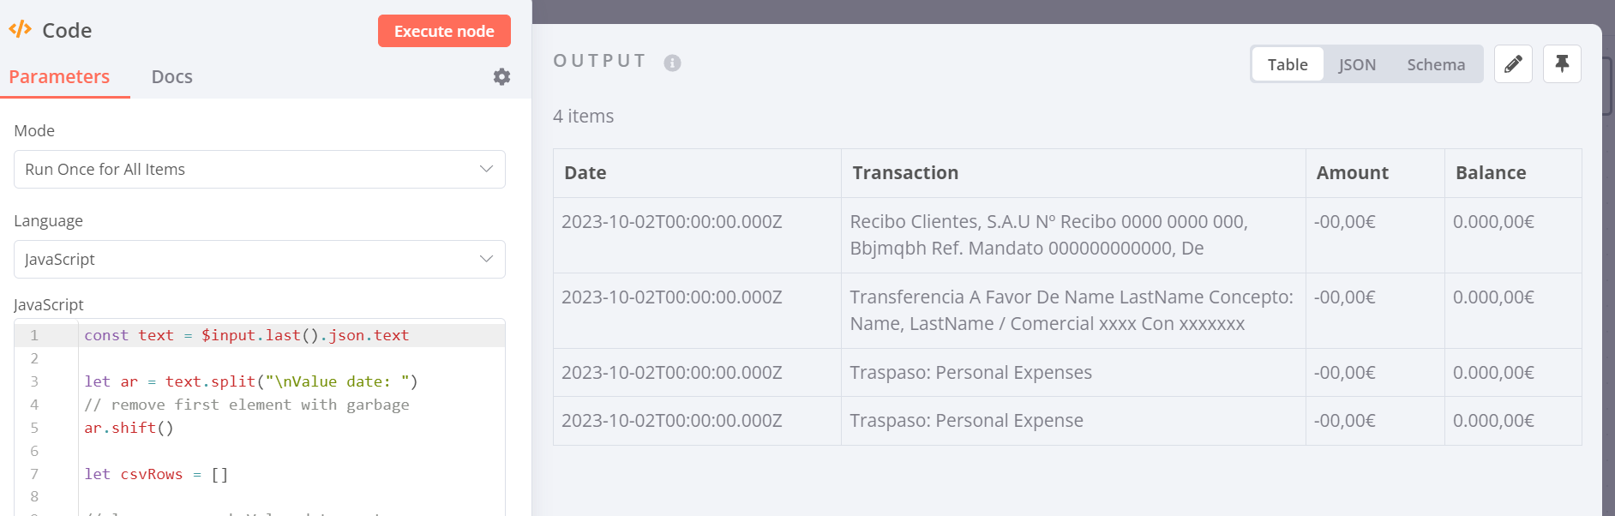Screen dimensions: 1615x516
Task: Click the output info icon
Action: 672,63
